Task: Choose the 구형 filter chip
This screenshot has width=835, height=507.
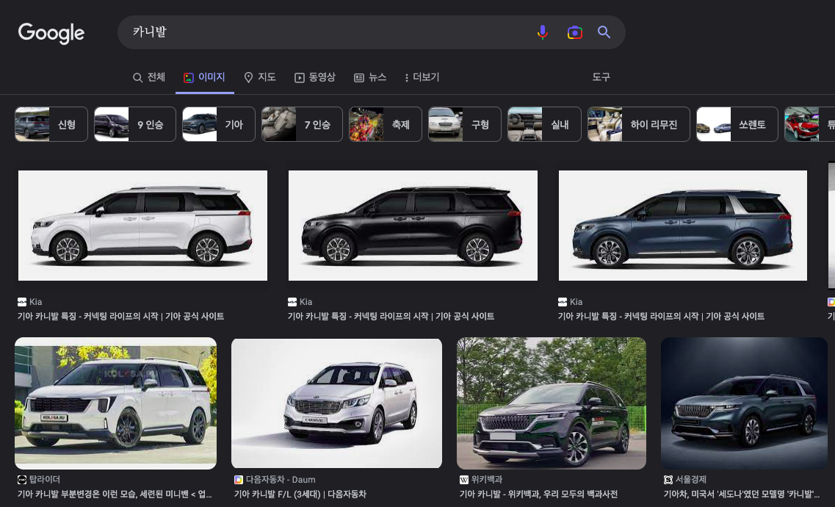Action: [x=464, y=124]
